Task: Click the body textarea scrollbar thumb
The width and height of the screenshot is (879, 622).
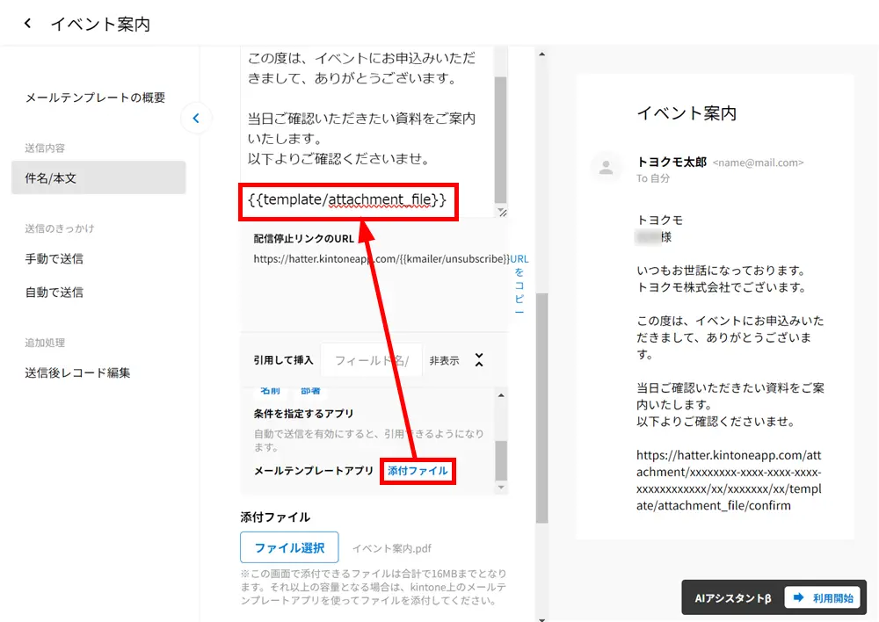Action: tap(501, 139)
